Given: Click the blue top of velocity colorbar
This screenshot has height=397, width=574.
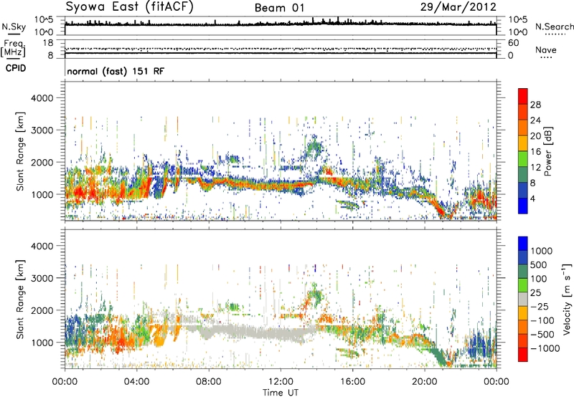Looking at the screenshot, I should pos(523,244).
